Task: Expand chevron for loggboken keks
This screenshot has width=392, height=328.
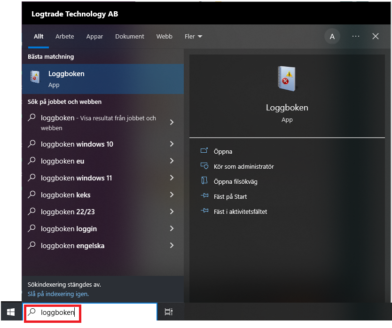Action: click(x=172, y=195)
